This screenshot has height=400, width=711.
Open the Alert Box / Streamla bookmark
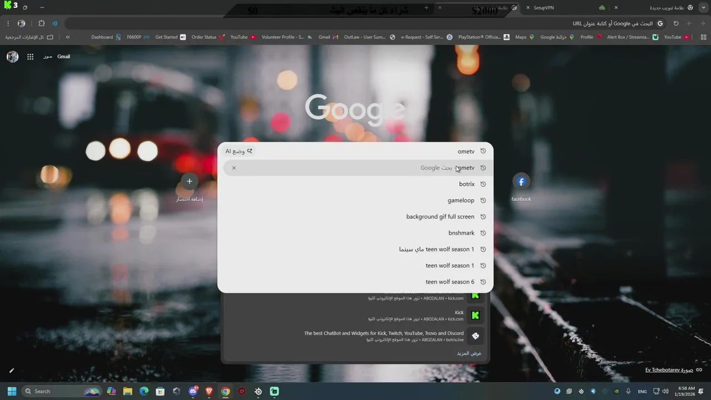[x=633, y=37]
